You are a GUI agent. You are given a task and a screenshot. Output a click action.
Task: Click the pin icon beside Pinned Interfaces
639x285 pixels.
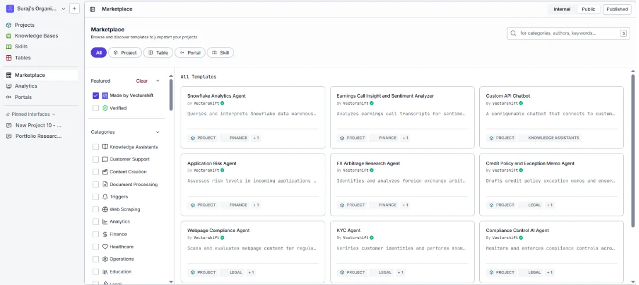point(8,115)
